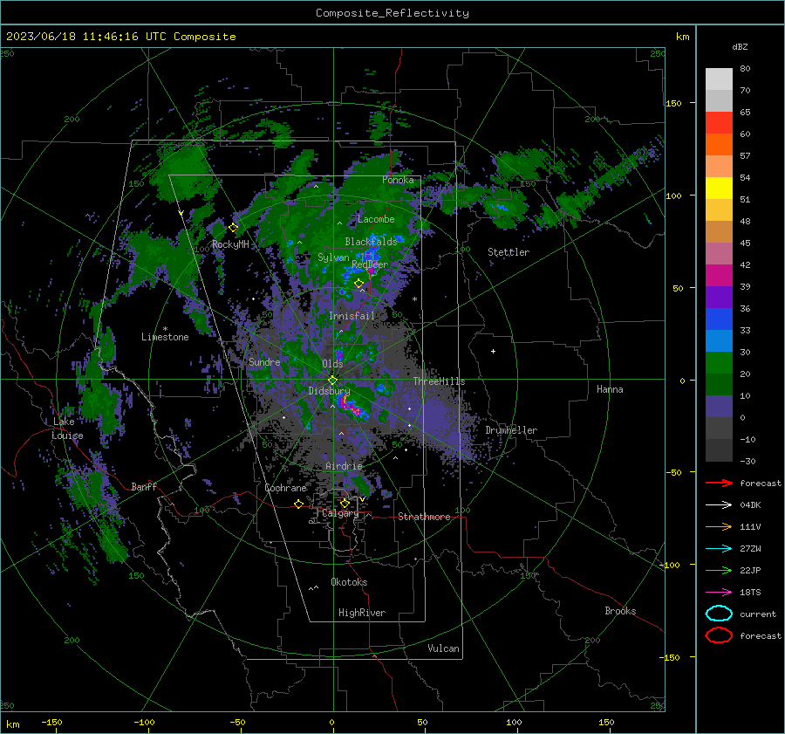Screen dimensions: 785x734
Task: Click the Composite_Reflectivity title text
Action: pos(392,13)
